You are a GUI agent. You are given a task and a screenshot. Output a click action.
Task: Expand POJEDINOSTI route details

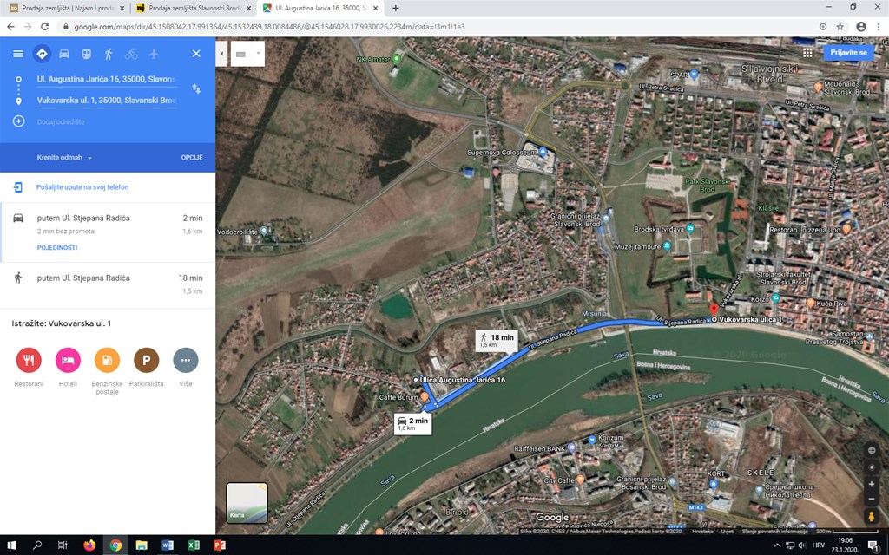click(56, 247)
